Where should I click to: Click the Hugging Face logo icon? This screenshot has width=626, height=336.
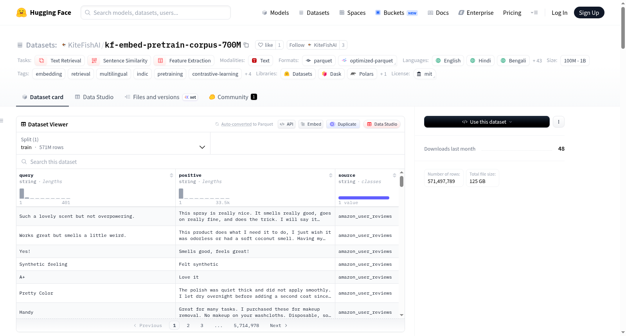[22, 12]
